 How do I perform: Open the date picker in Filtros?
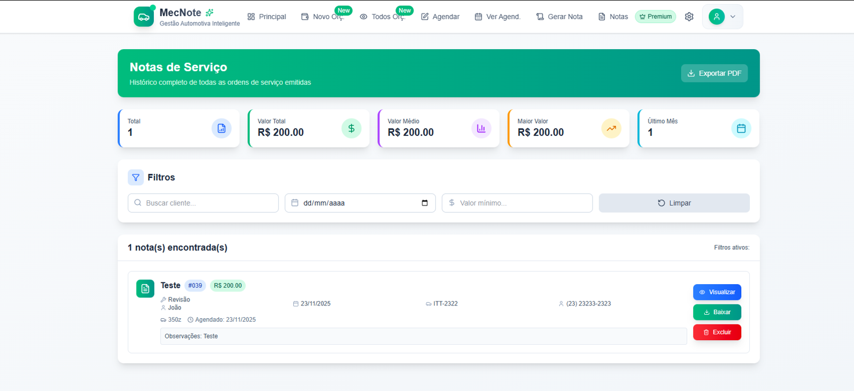tap(424, 203)
